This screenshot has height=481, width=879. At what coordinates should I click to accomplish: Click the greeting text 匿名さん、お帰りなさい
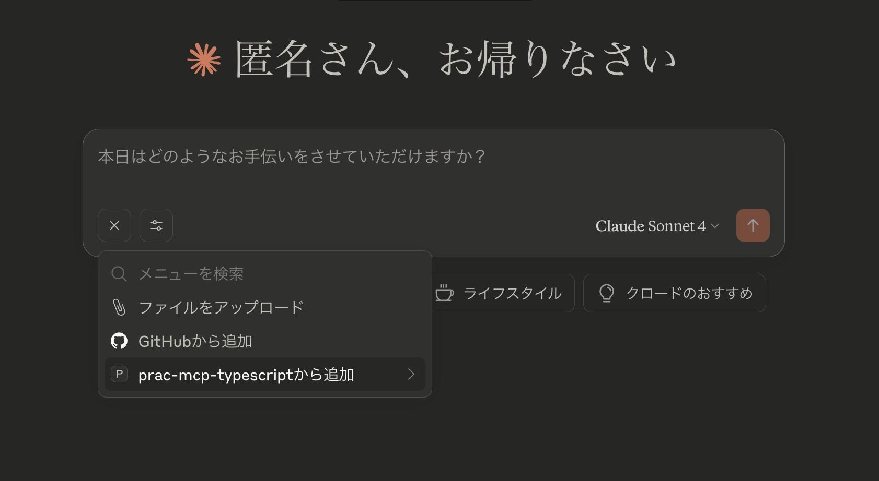[456, 59]
